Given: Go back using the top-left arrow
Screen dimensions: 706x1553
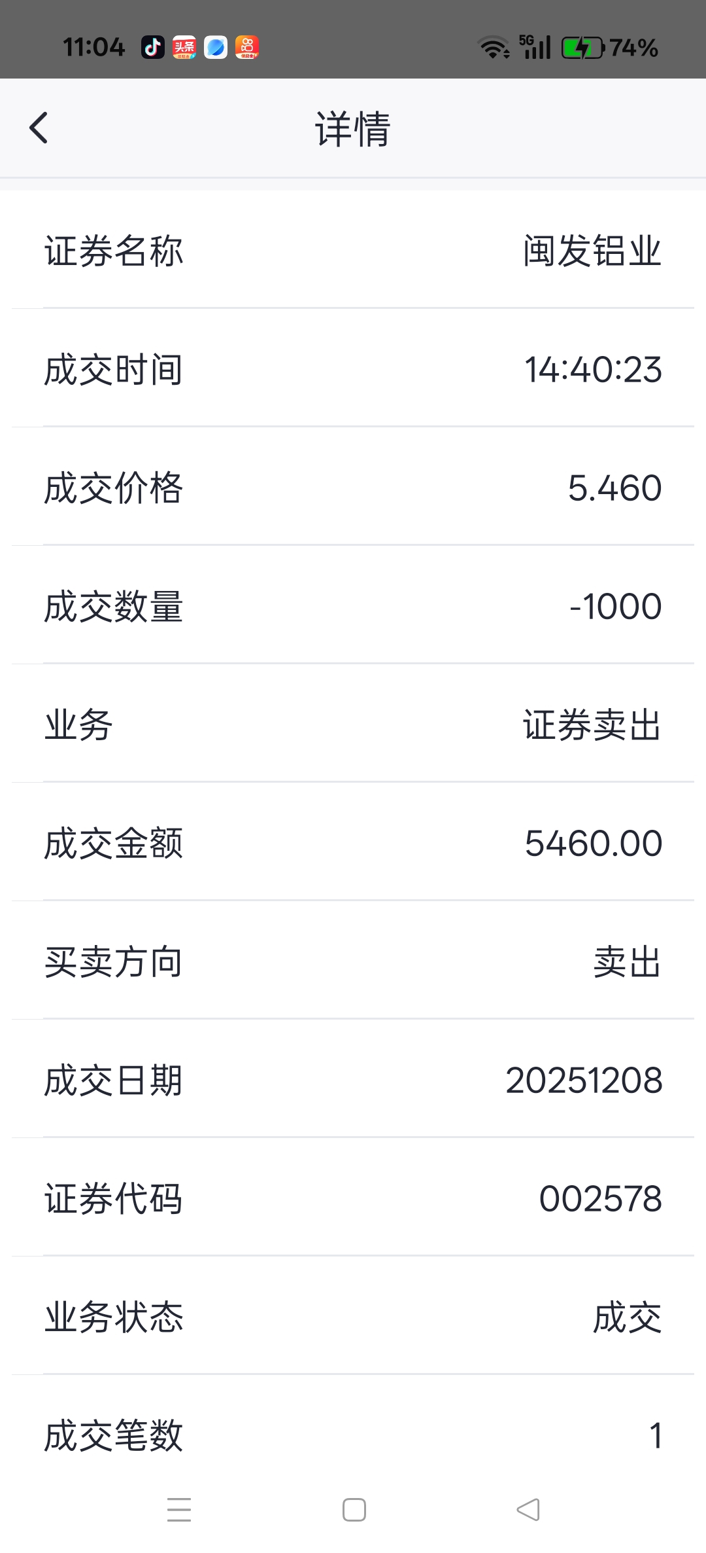Looking at the screenshot, I should tap(39, 128).
